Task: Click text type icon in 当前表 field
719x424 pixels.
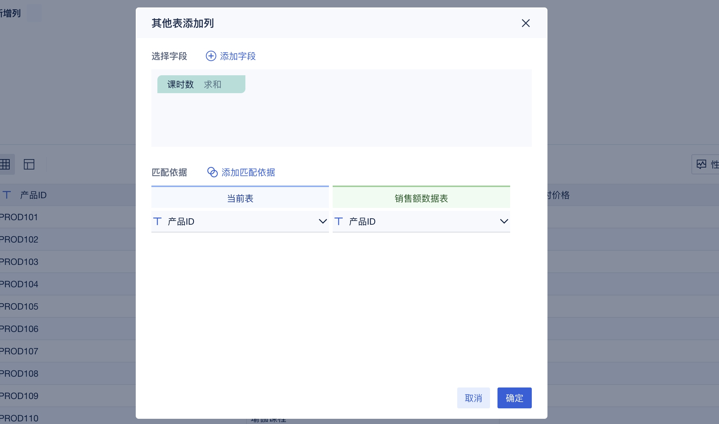Action: (x=157, y=221)
